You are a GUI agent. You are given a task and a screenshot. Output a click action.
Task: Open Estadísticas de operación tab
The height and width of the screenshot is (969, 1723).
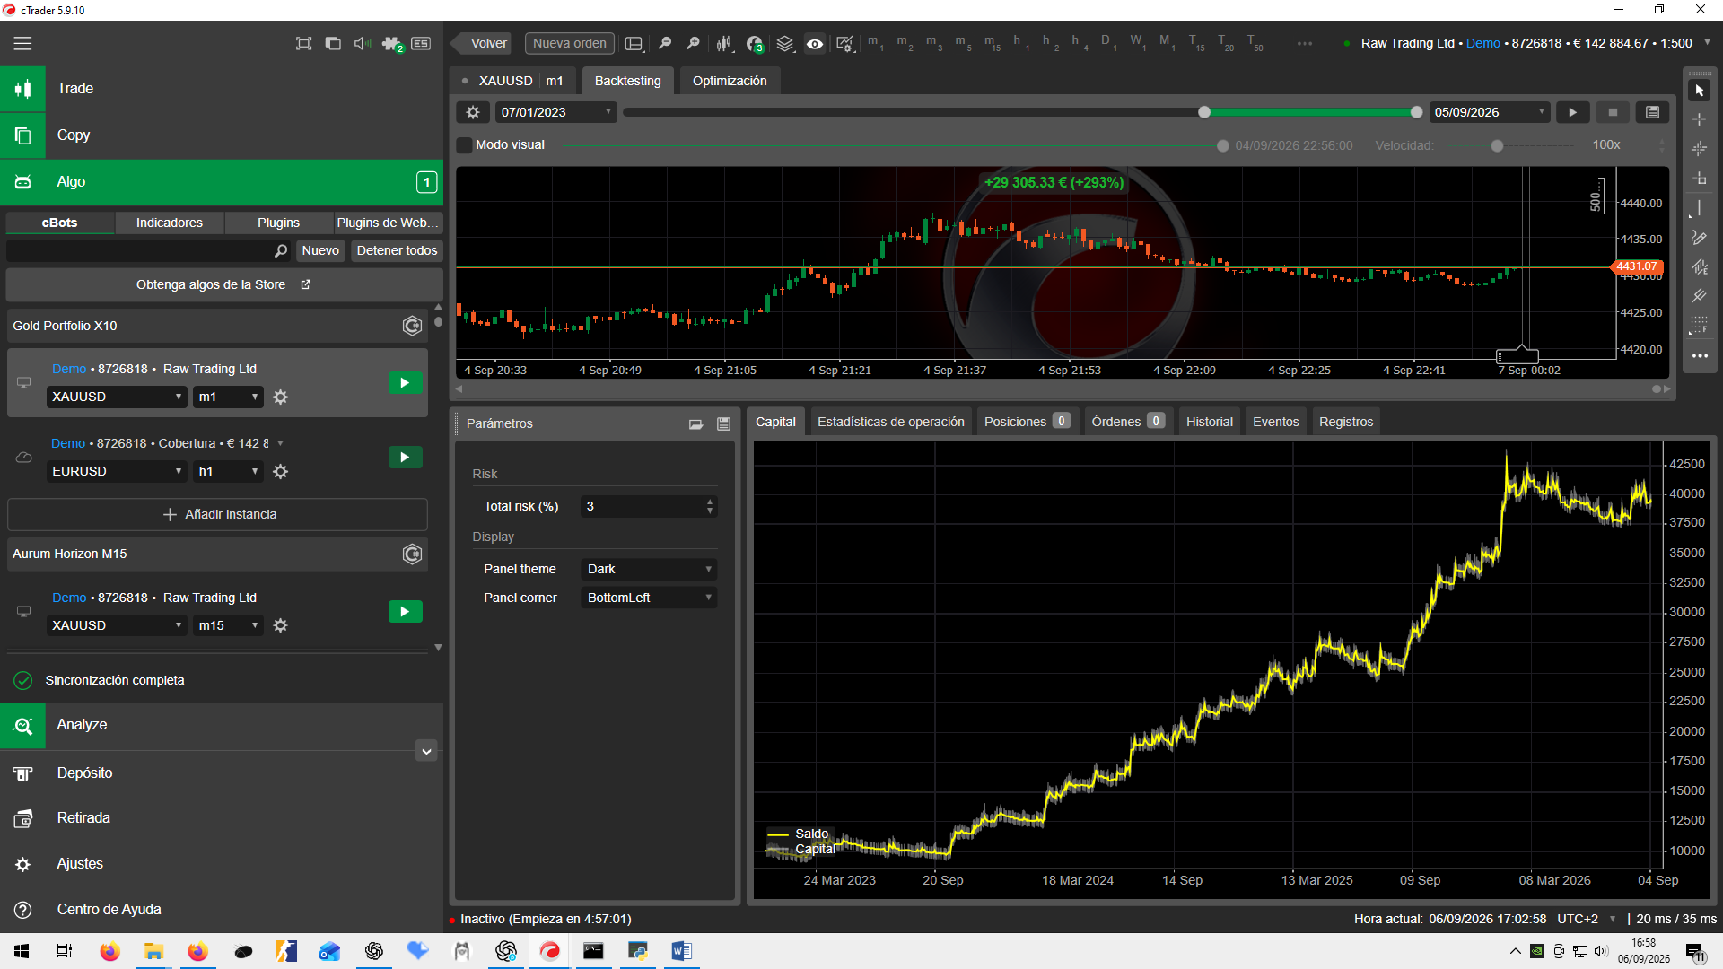click(x=890, y=422)
